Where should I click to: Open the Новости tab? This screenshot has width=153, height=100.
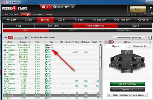click(x=48, y=14)
